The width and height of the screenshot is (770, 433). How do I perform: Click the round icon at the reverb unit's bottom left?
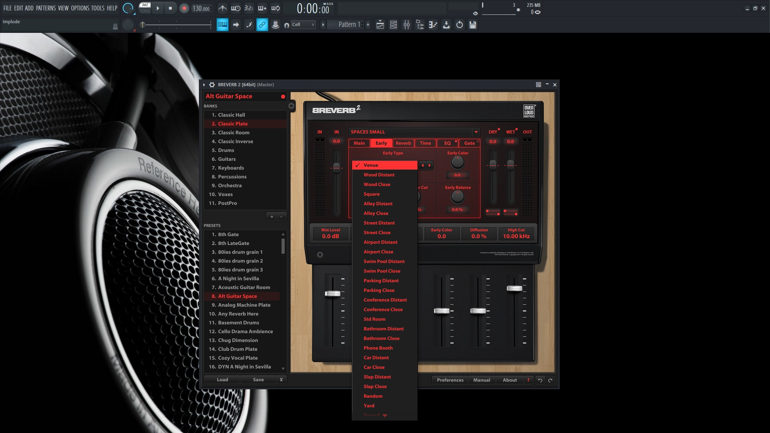[320, 255]
